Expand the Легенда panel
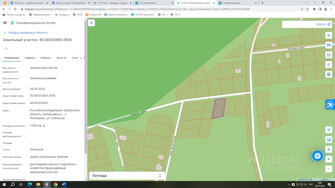Viewport: 335px width, 188px height. 127,176
